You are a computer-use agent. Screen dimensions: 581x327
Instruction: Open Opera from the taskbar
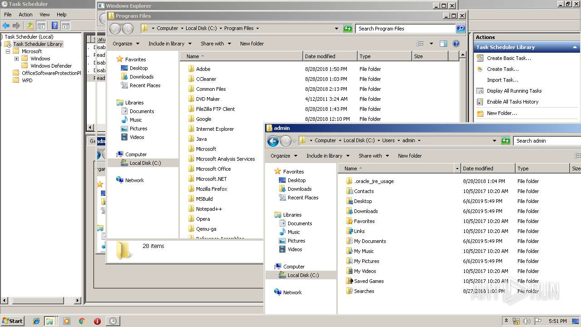[97, 321]
